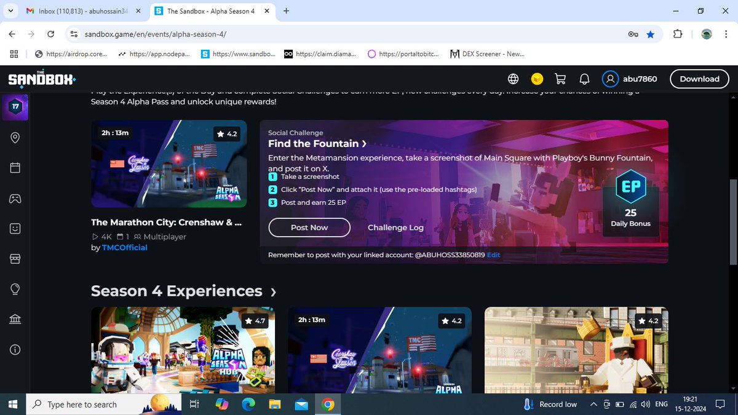Open the claim.diama bookmark
The width and height of the screenshot is (738, 415).
320,54
